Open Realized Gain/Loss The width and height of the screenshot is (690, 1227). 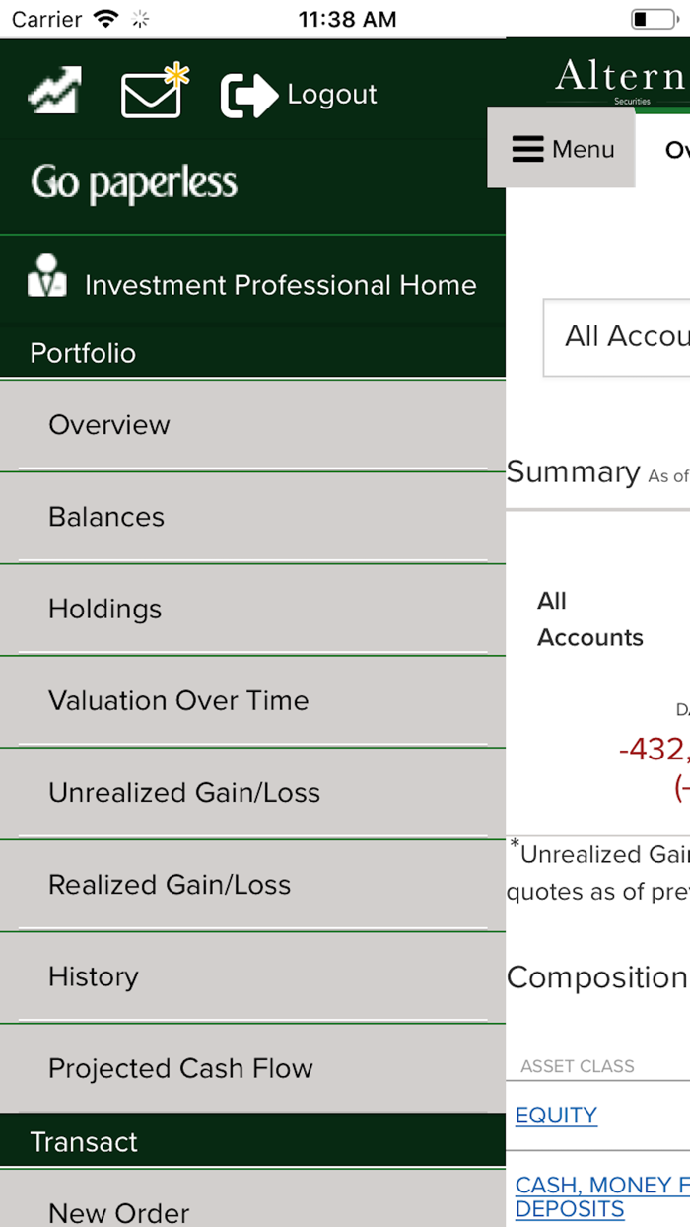coord(170,885)
